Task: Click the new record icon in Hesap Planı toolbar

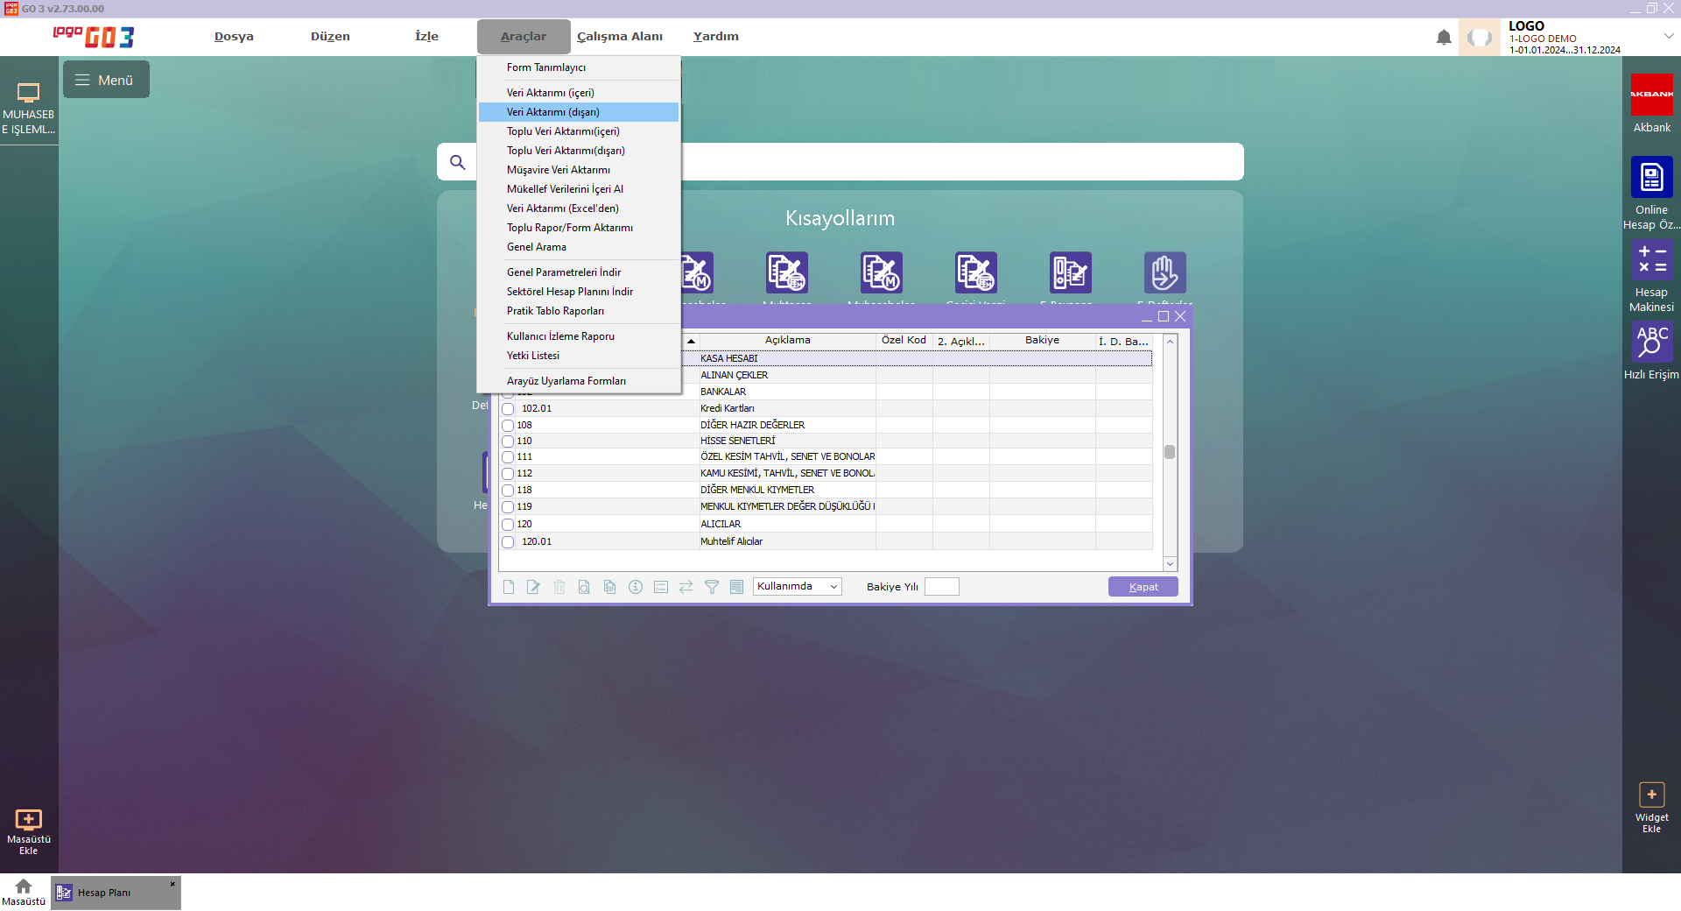Action: coord(509,587)
